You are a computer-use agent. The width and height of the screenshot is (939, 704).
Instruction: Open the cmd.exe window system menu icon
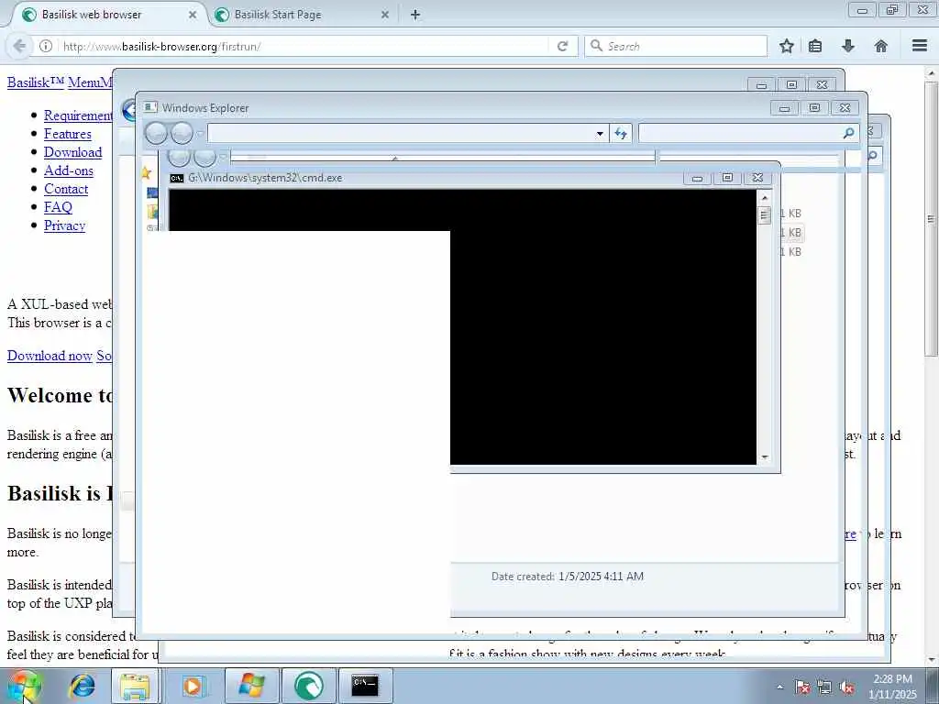coord(177,178)
